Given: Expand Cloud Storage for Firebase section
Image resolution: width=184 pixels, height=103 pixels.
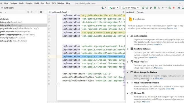Looking at the screenshot, I should point(128,72).
